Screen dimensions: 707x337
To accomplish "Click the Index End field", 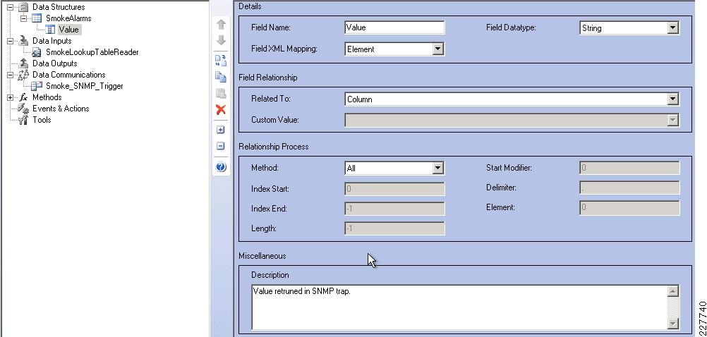I will [x=394, y=209].
